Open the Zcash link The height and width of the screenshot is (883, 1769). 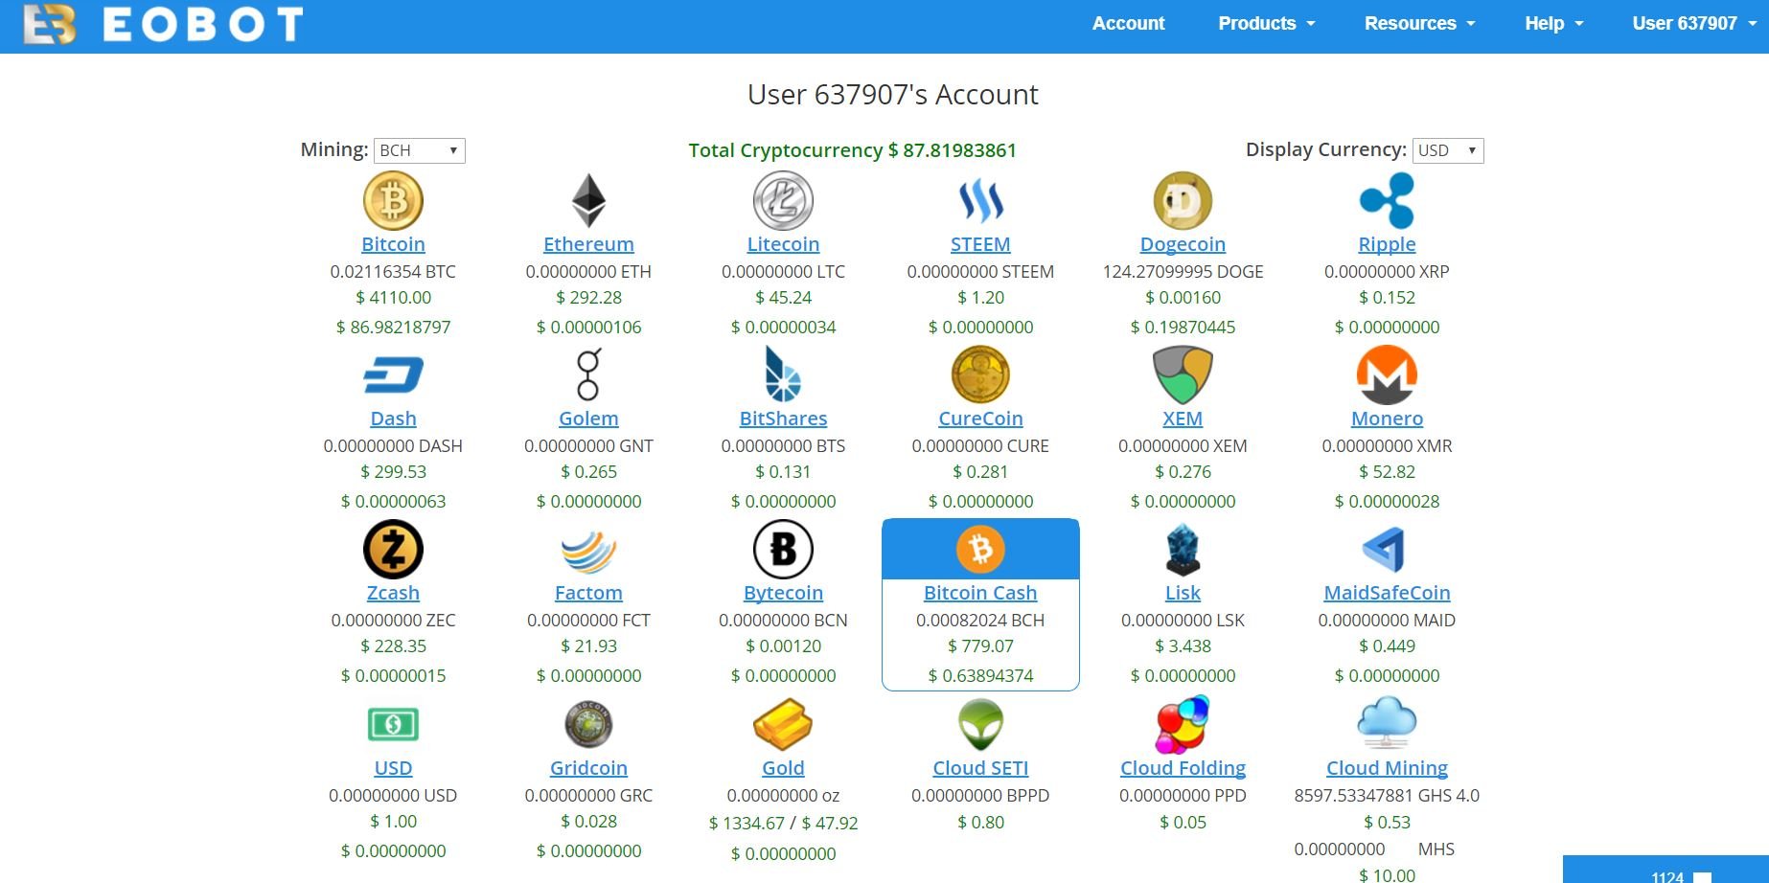pyautogui.click(x=393, y=593)
